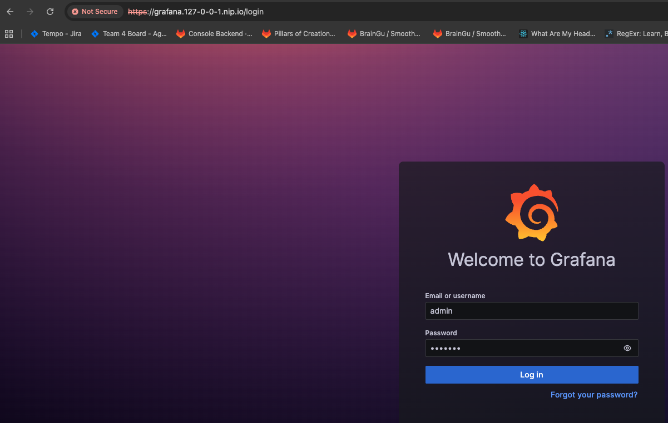Open the Forgot your password? link
Screen dimensions: 668x423
[x=594, y=395]
